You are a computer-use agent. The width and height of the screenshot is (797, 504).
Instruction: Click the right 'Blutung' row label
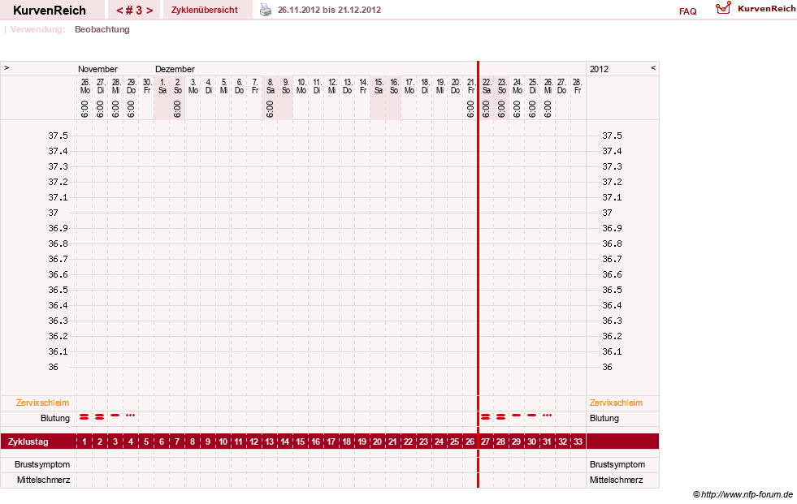point(604,418)
